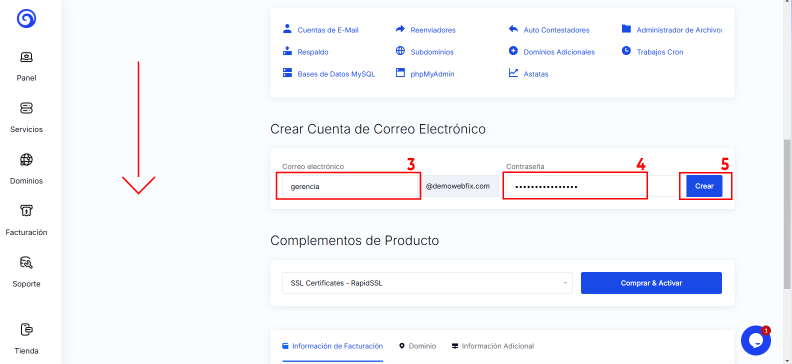The width and height of the screenshot is (792, 364).
Task: Click the Administrador de Archivos folder icon
Action: pyautogui.click(x=626, y=28)
